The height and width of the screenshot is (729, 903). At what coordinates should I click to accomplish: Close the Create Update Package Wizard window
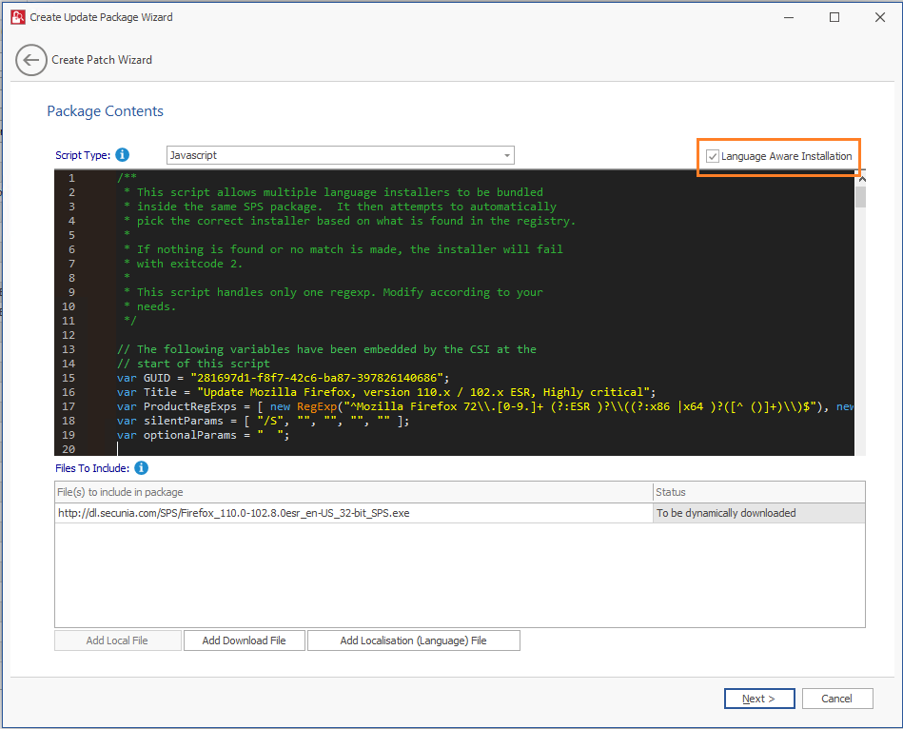pyautogui.click(x=880, y=17)
